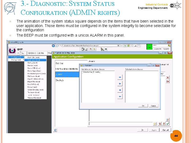Click the grey X stop icon in toolbar
The image size is (191, 143).
121,46
